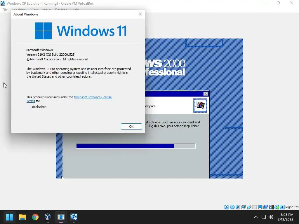Restore down the VirtualBox VM window
299x224 pixels.
[x=278, y=3]
